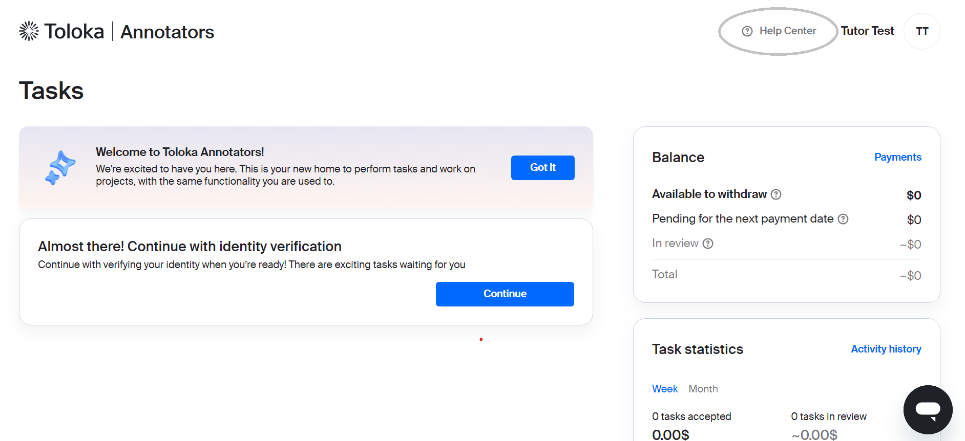Click the Annotators header text
Image resolution: width=965 pixels, height=441 pixels.
[x=167, y=32]
